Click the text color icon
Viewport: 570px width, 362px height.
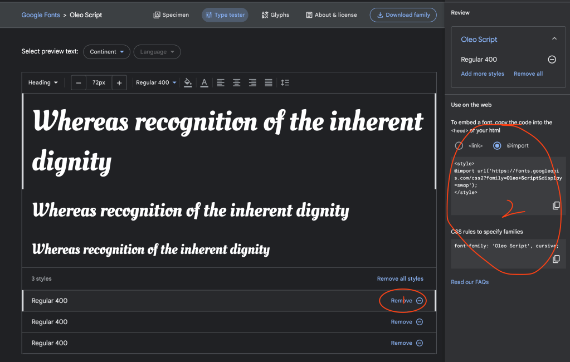click(204, 82)
